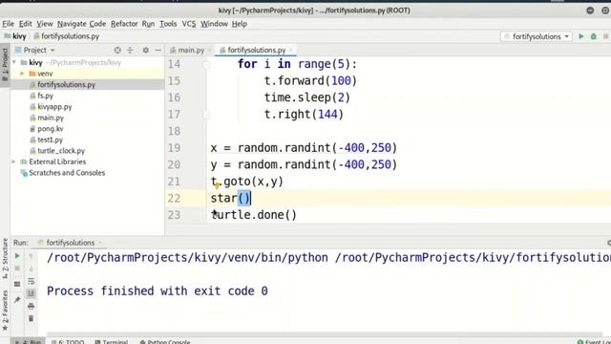Screen dimensions: 611x344
Task: Open the Edit menu
Action: coord(26,24)
